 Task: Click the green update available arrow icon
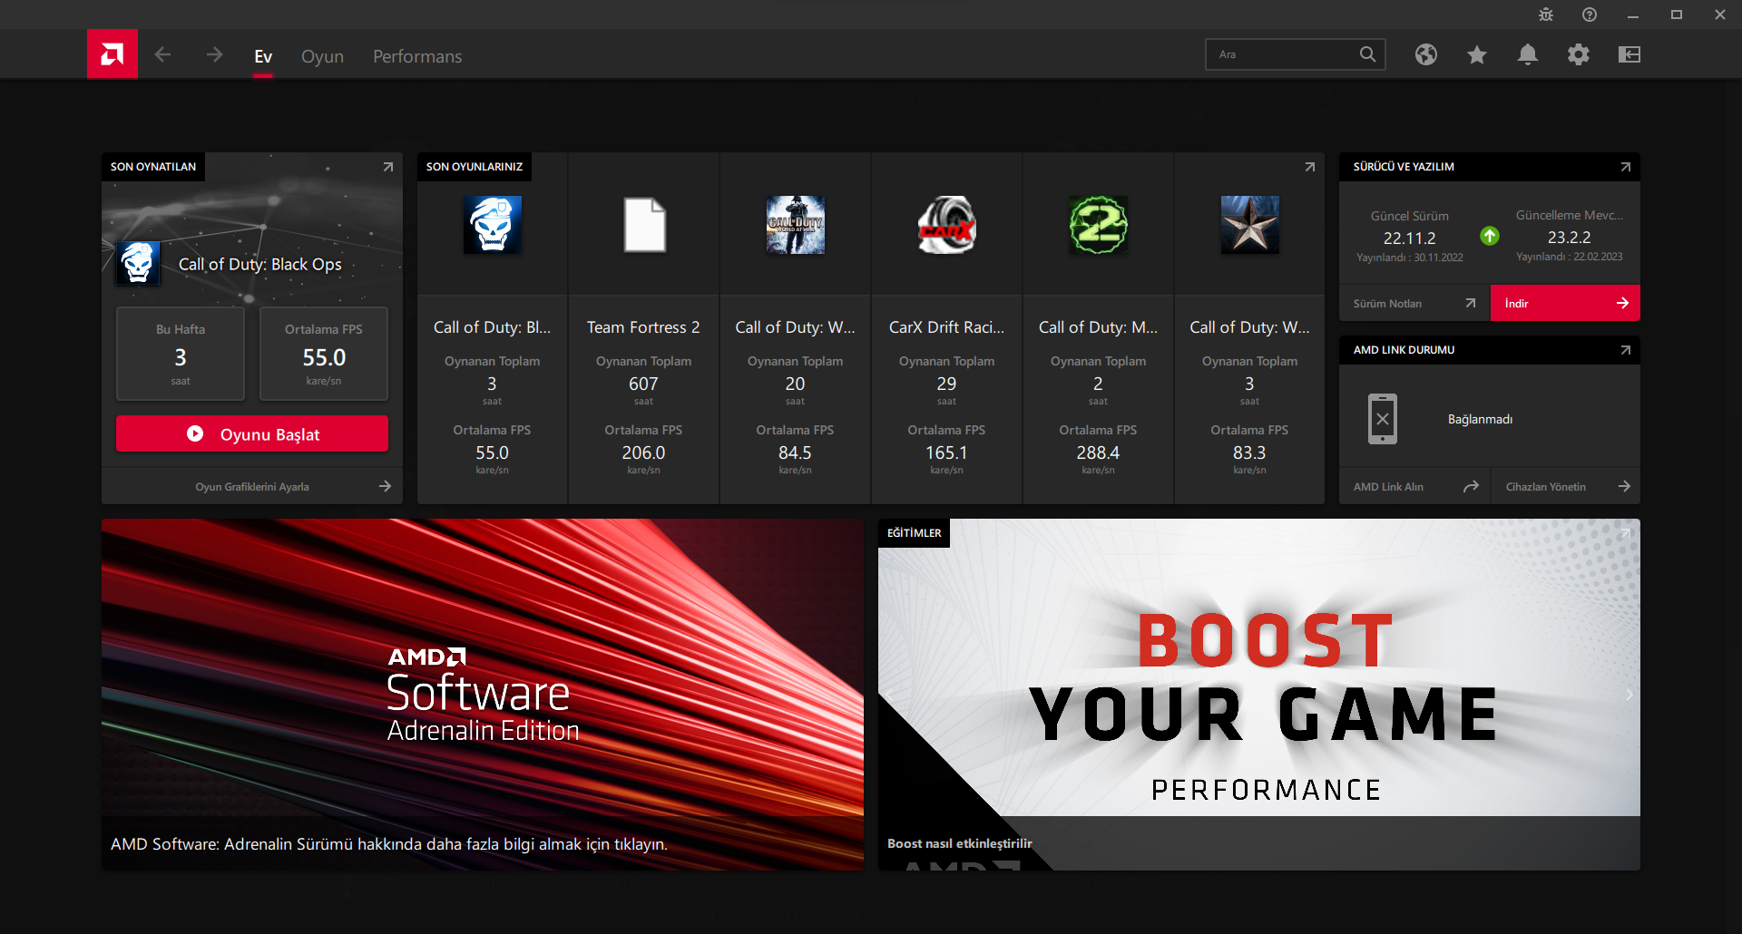click(1490, 236)
